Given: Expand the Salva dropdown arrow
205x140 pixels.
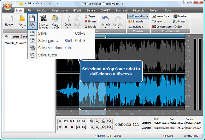Looking at the screenshot, I should click(32, 27).
